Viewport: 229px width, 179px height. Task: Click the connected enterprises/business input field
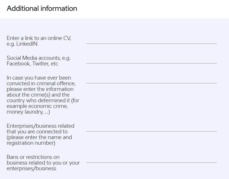[152, 129]
